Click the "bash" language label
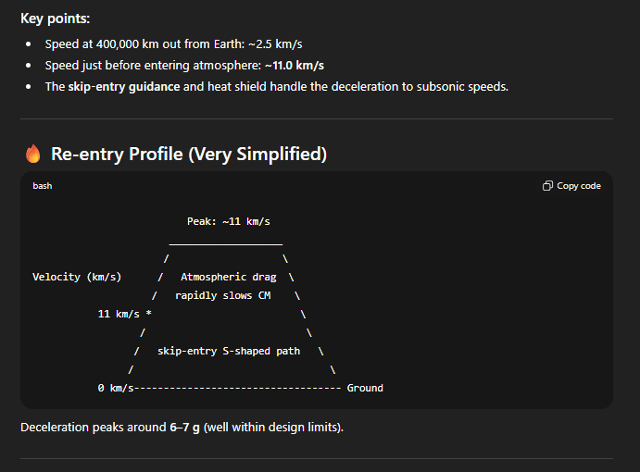The height and width of the screenshot is (472, 640). [x=43, y=186]
